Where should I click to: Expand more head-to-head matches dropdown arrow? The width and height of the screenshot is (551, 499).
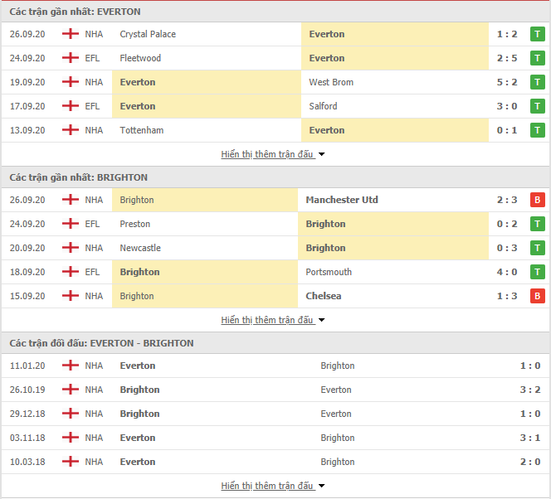[x=322, y=486]
